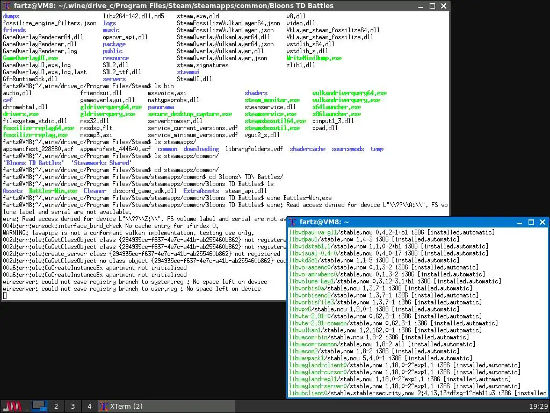This screenshot has width=550, height=413.
Task: Click steam_api.dll filename
Action: pos(246,191)
